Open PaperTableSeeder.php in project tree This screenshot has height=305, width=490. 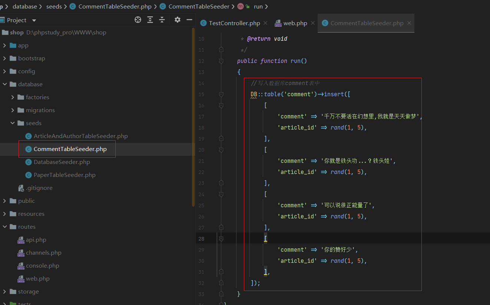tap(64, 175)
